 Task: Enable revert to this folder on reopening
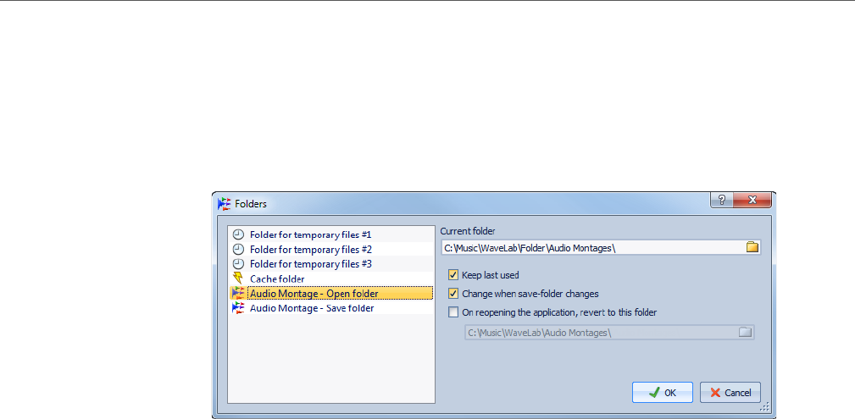[x=453, y=312]
